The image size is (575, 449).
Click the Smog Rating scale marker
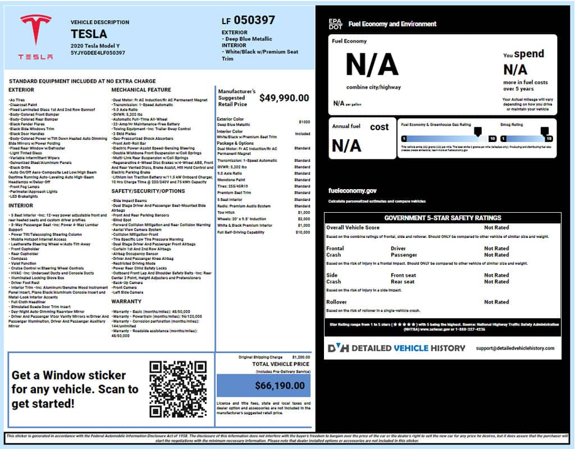545,131
